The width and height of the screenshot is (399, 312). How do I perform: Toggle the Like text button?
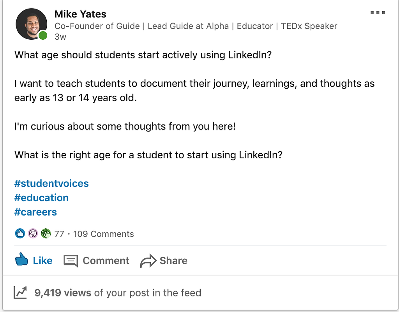point(42,260)
